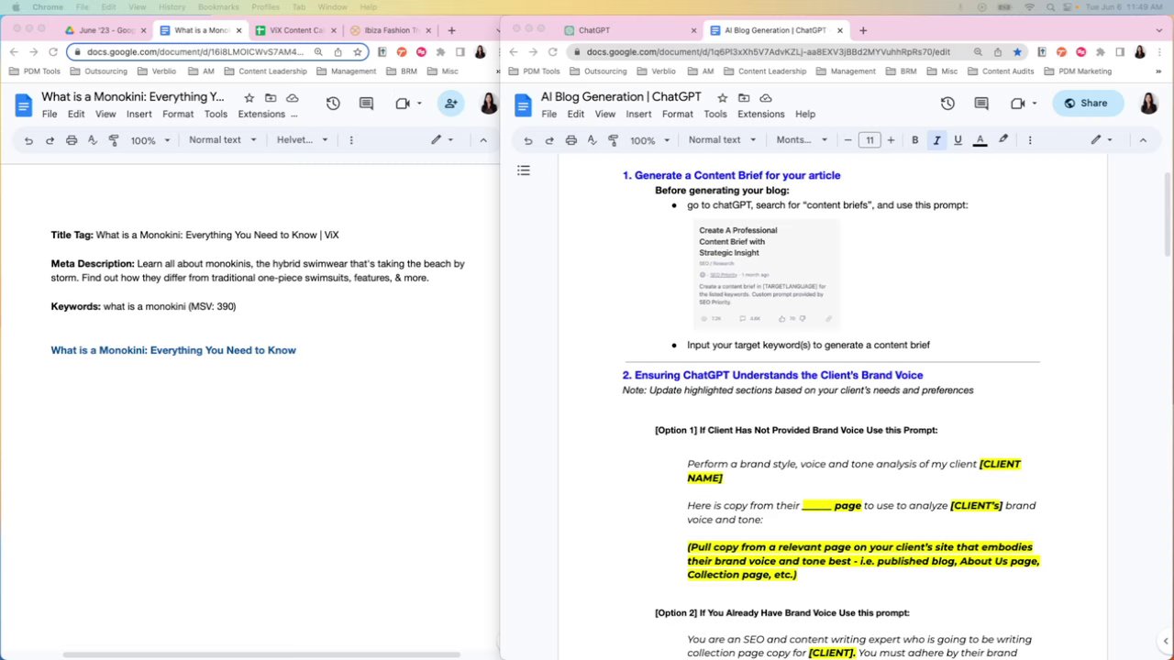Undo last action in AI Blog Generation doc
Viewport: 1174px width, 660px height.
(x=528, y=140)
